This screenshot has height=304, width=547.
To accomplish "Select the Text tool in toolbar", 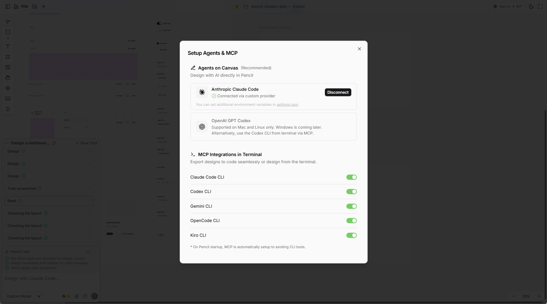I will tap(8, 46).
